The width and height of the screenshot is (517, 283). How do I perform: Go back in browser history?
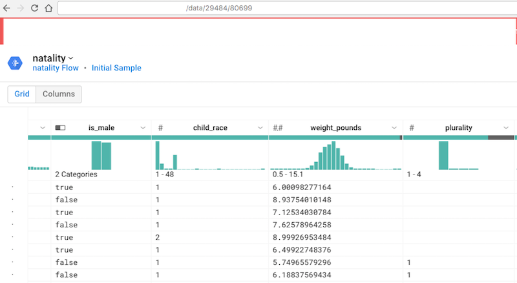(6, 8)
